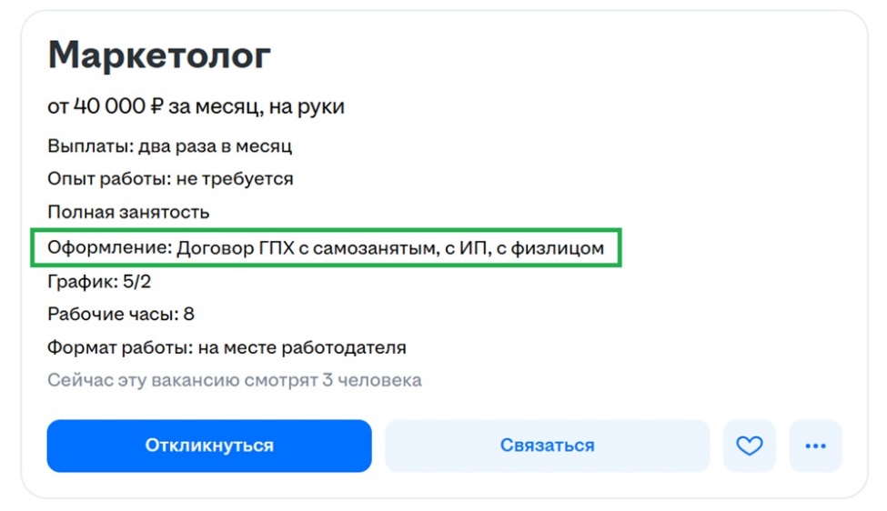Click 'Выплаты: два раза в месяц' line
Viewport: 887px width, 511px height.
click(169, 145)
